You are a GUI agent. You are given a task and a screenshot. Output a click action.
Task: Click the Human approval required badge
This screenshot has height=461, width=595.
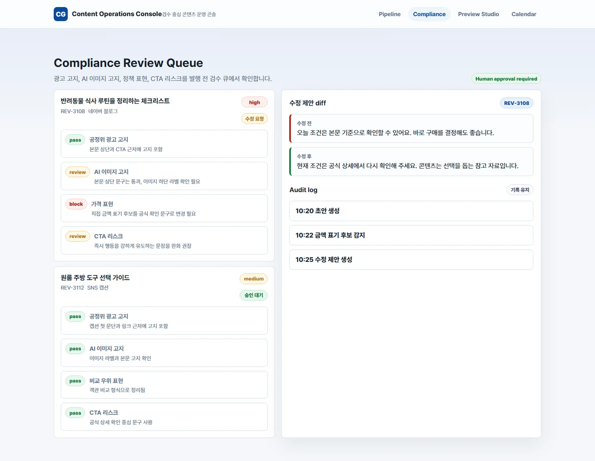[506, 79]
